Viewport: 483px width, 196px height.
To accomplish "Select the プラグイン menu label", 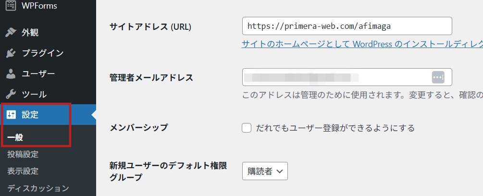I will coord(42,53).
